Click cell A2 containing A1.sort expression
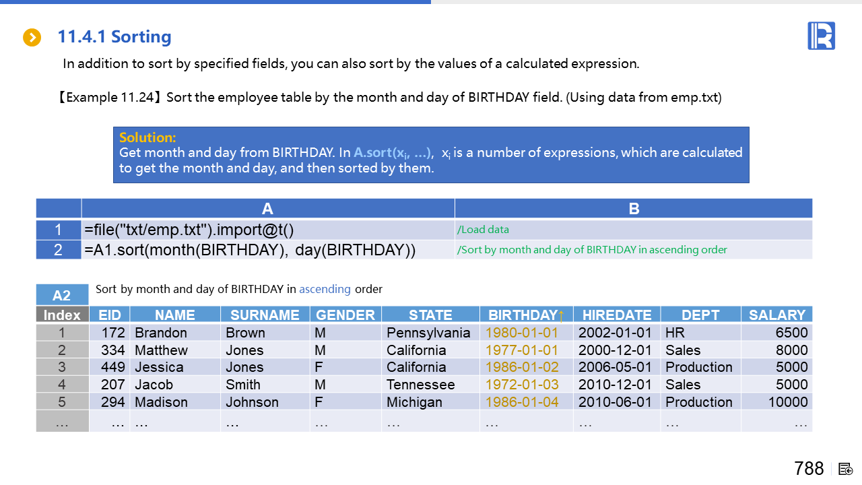Image resolution: width=862 pixels, height=485 pixels. [x=267, y=250]
